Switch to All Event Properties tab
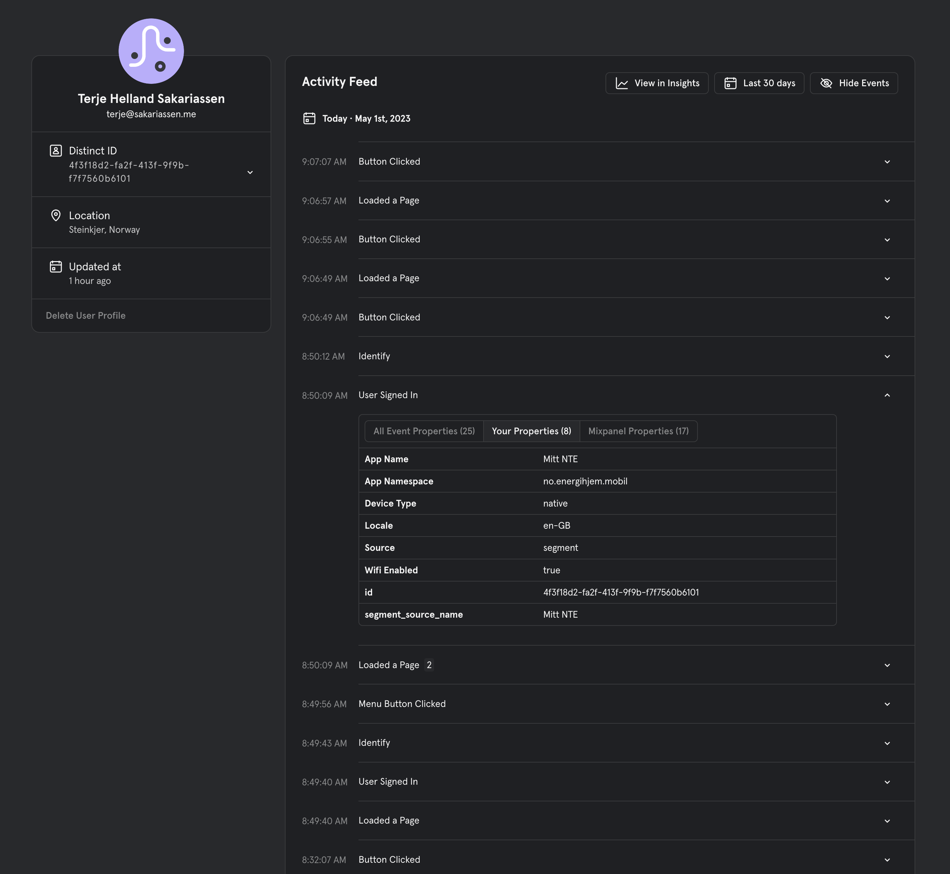Image resolution: width=950 pixels, height=874 pixels. click(x=424, y=431)
